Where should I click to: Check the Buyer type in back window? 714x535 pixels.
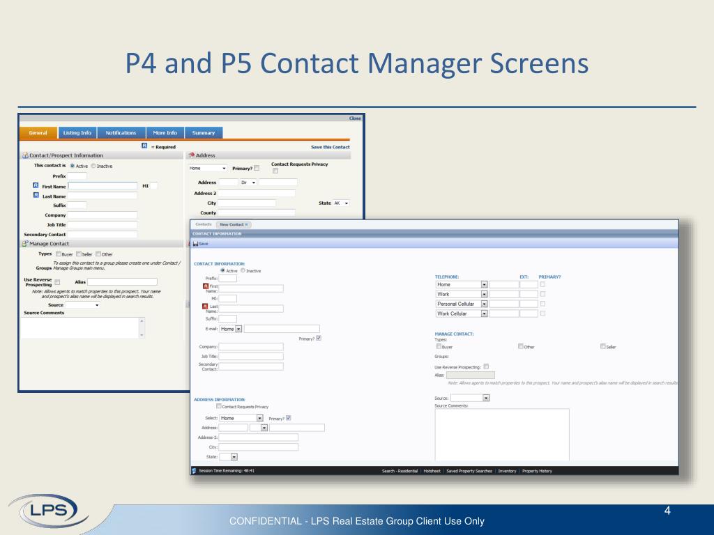point(59,254)
